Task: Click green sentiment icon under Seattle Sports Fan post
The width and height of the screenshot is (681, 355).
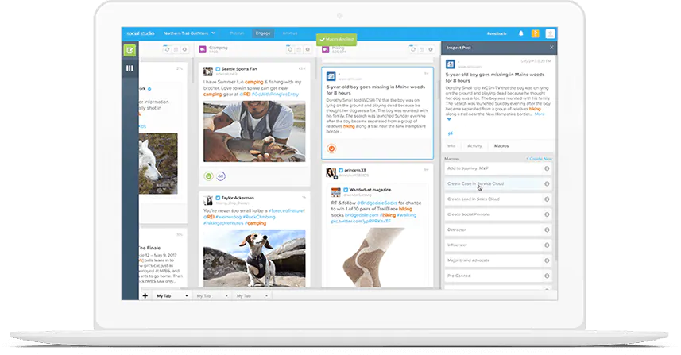Action: coord(208,176)
